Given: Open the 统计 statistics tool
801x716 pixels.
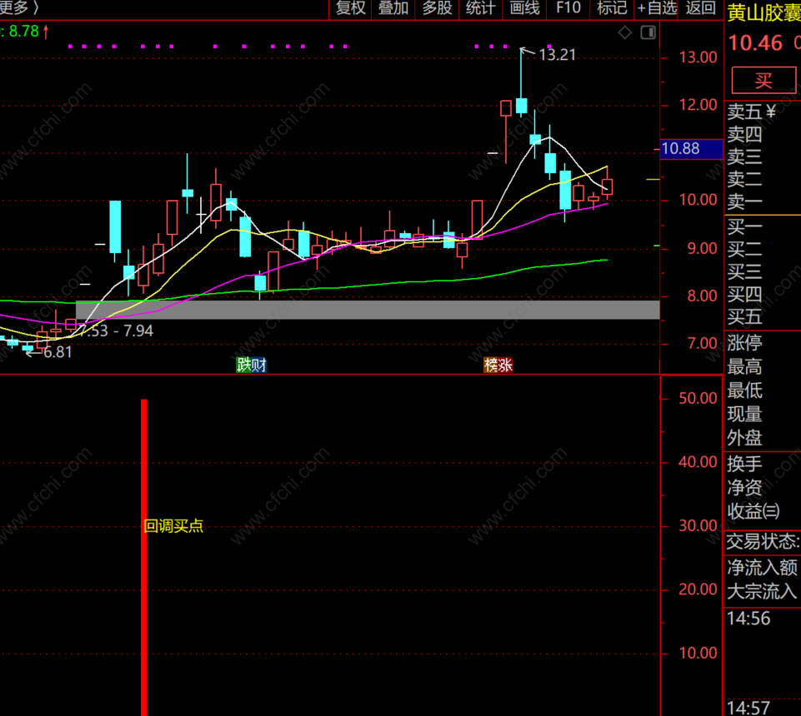Looking at the screenshot, I should tap(480, 8).
